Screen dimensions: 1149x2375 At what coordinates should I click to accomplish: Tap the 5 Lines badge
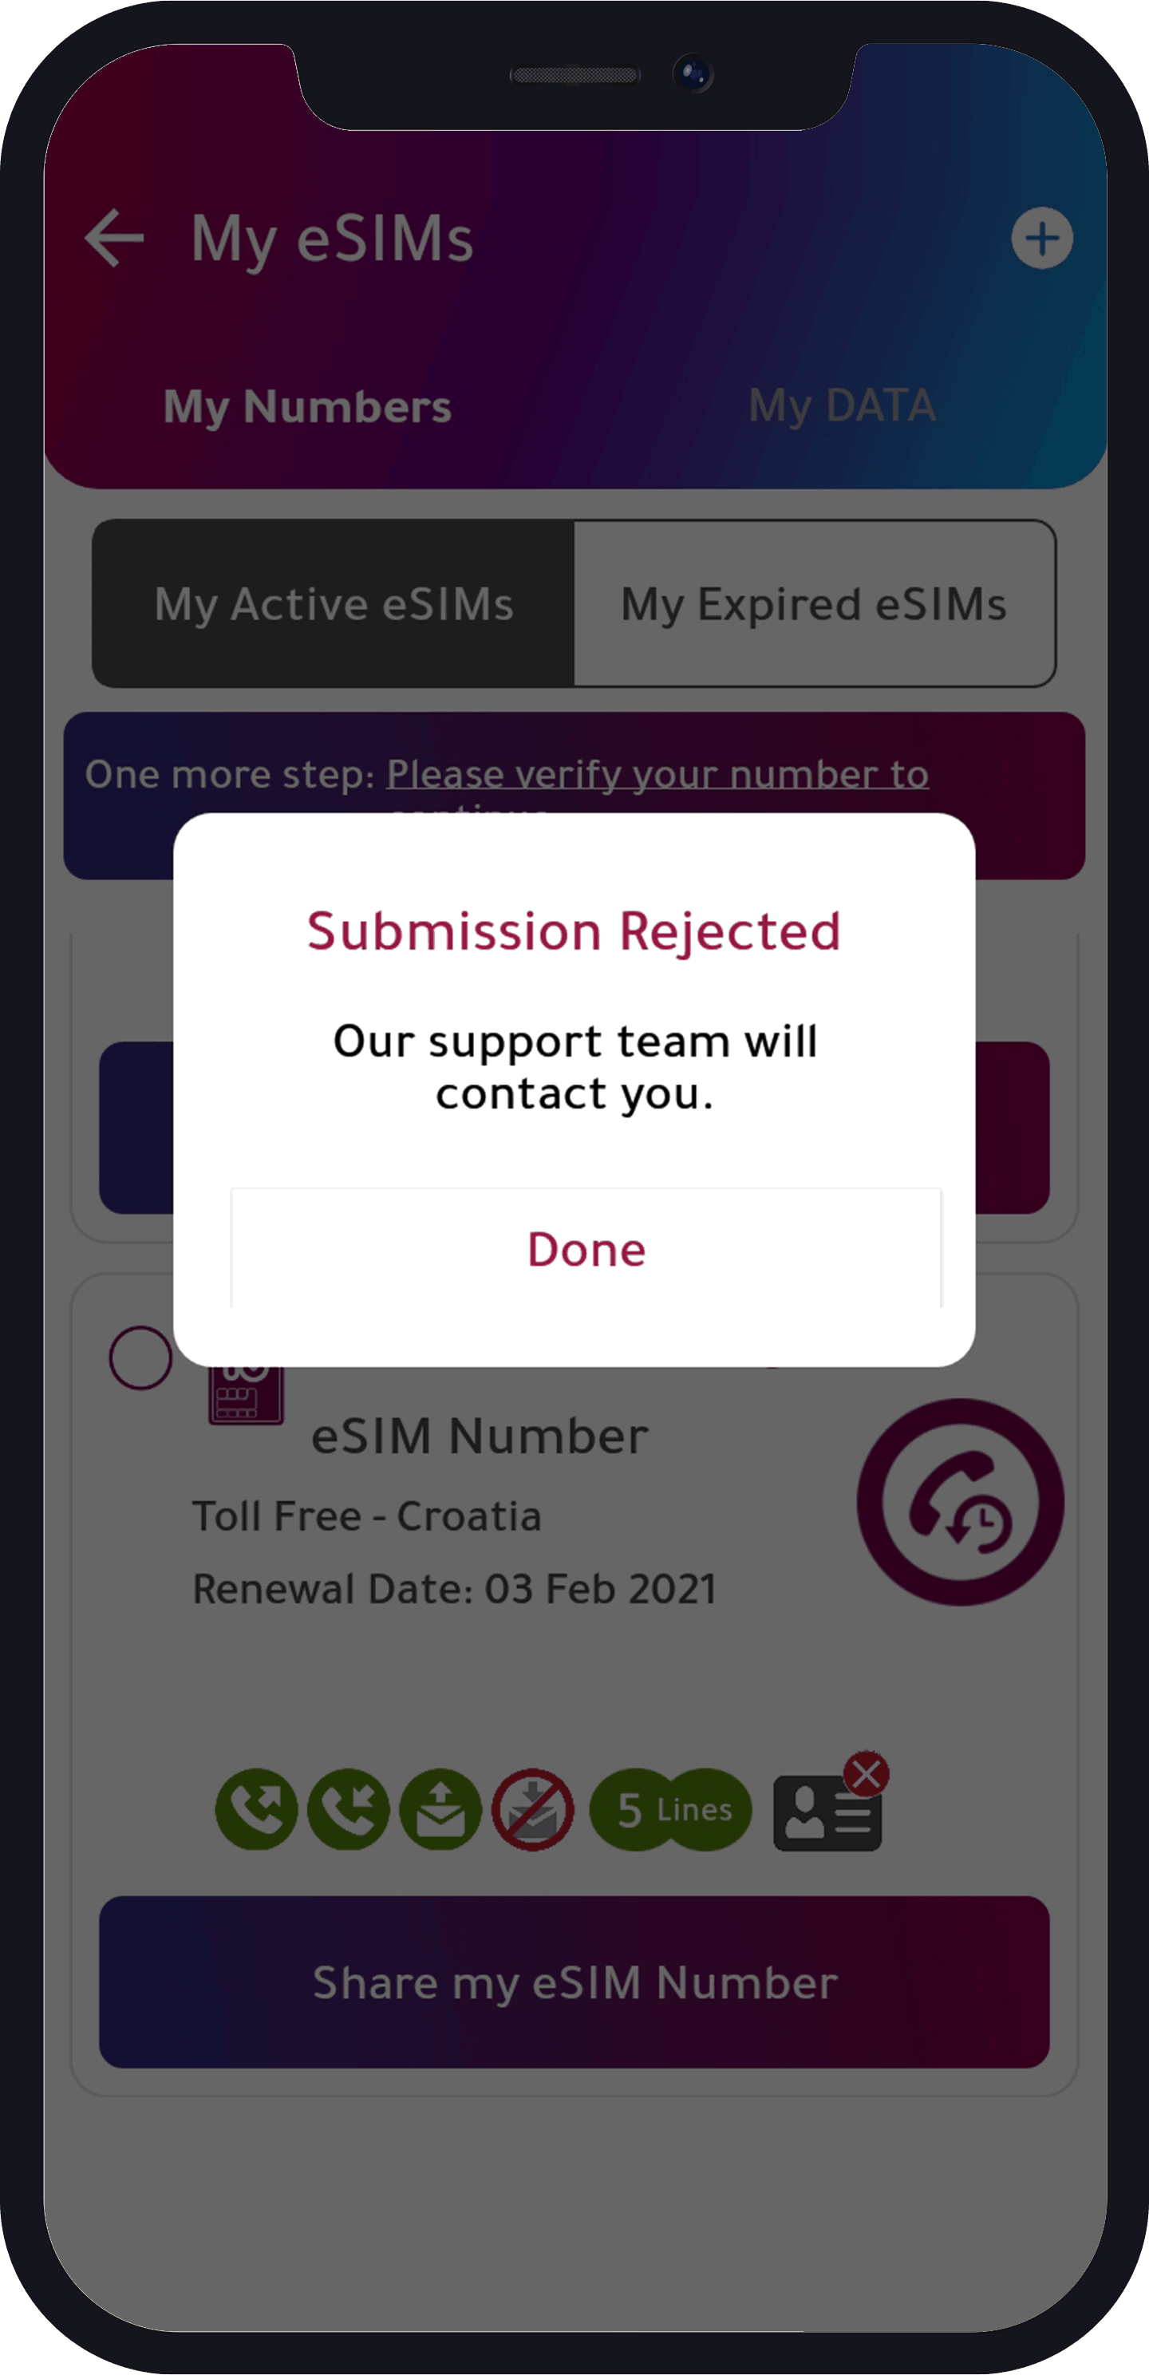670,1808
